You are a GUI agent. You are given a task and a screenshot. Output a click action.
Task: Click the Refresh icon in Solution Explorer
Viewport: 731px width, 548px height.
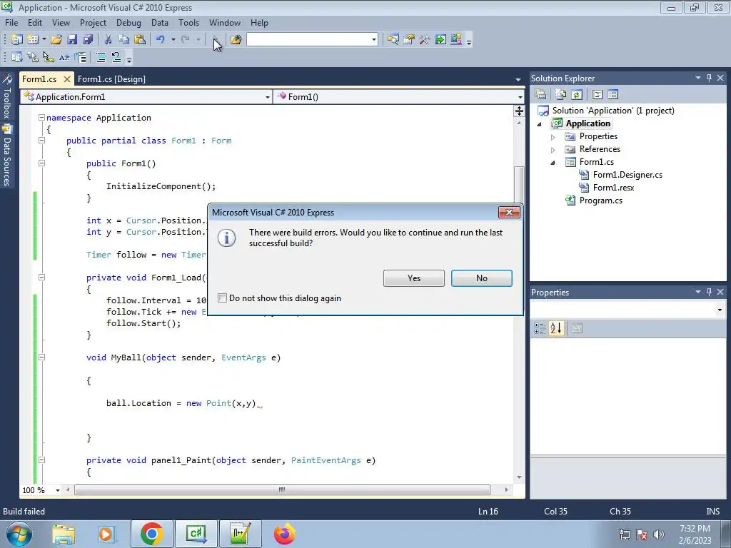(577, 95)
